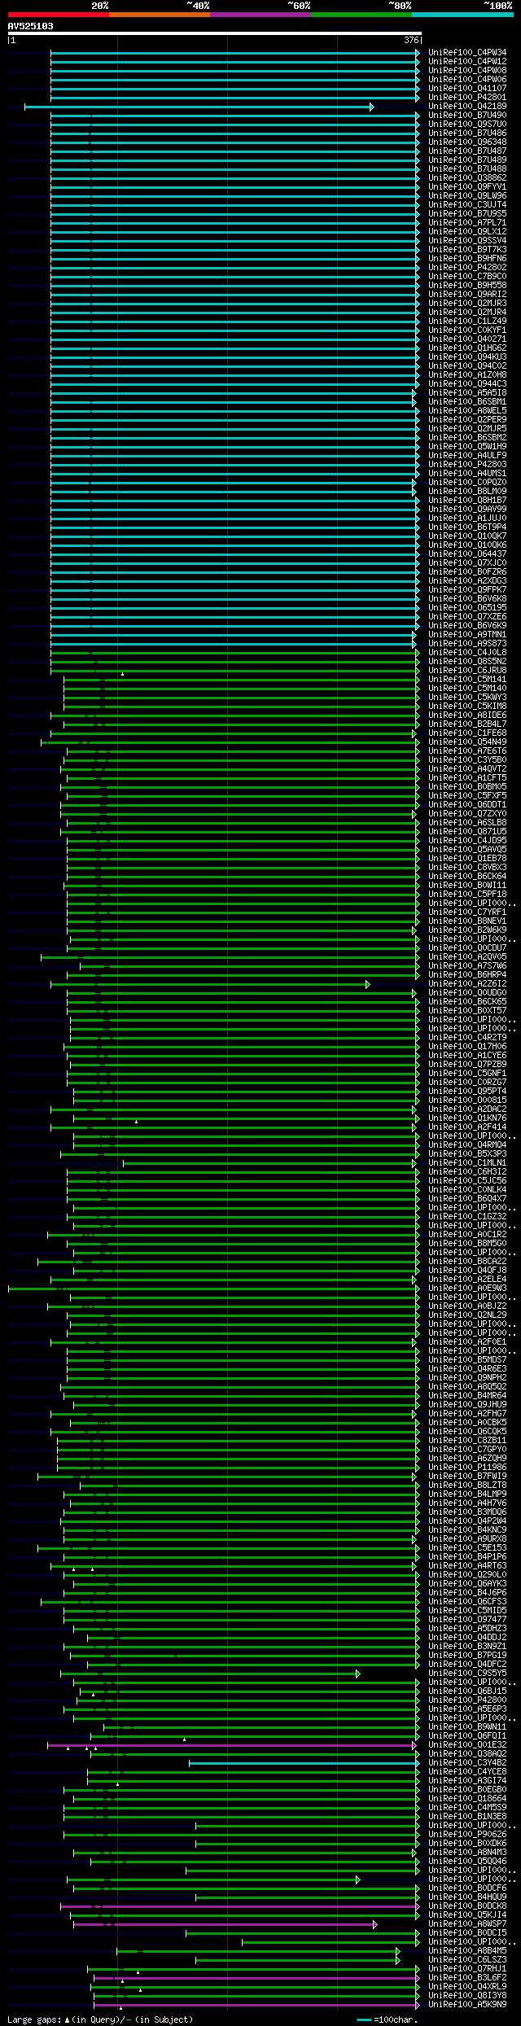Viewport: 521px width, 2026px height.
Task: Open hit UniRef100_C4PW08
Action: click(467, 71)
